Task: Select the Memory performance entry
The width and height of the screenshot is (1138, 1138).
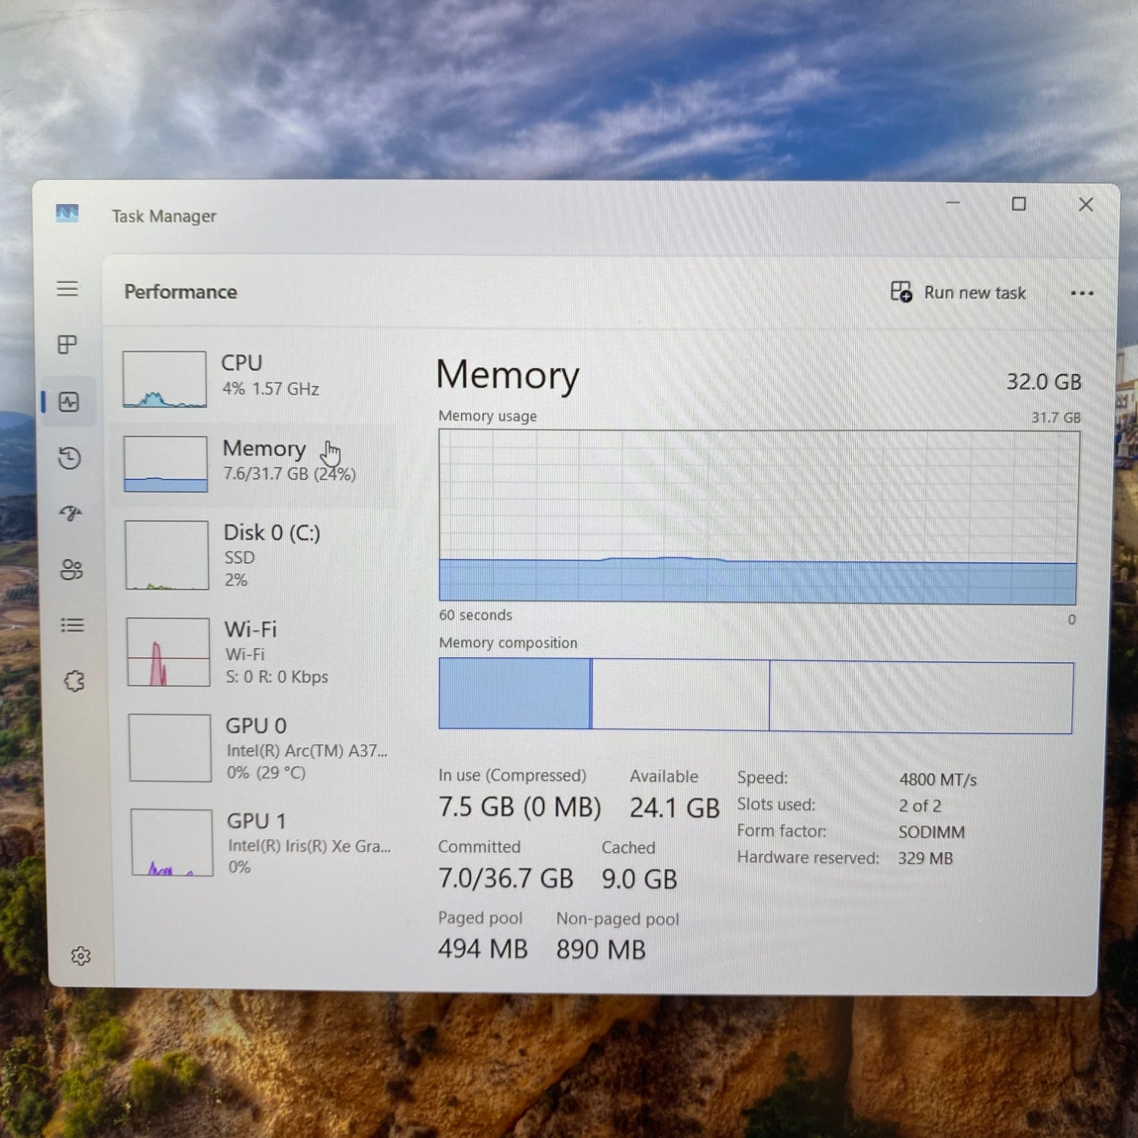Action: [254, 463]
